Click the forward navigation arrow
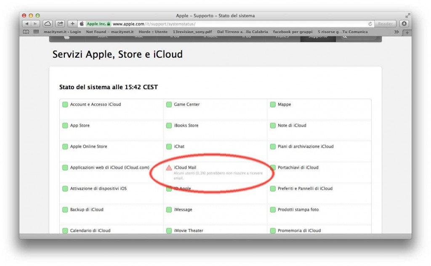431x266 pixels. [35, 24]
